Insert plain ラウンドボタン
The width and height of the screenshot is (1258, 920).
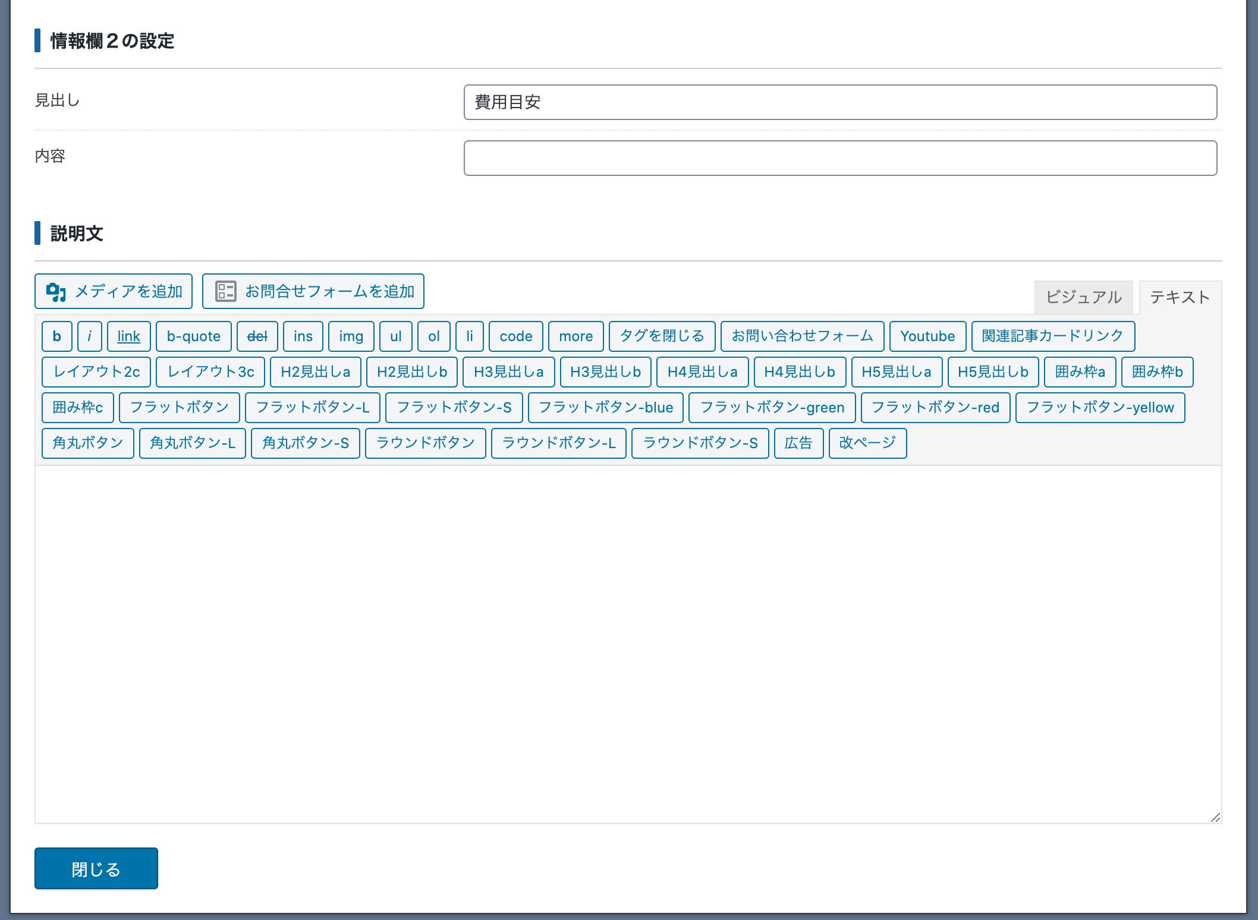pyautogui.click(x=426, y=443)
